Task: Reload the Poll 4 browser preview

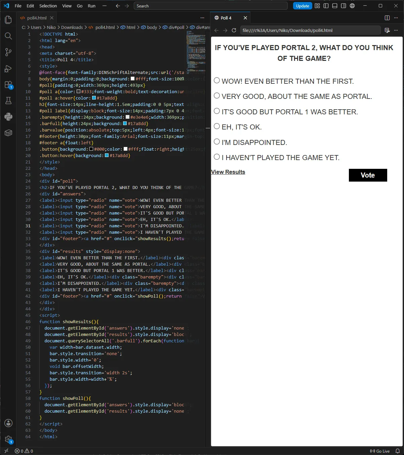Action: (234, 30)
